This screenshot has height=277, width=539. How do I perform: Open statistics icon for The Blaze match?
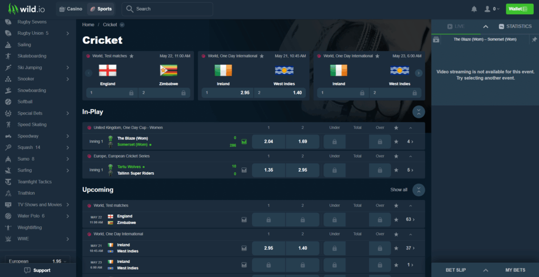244,142
